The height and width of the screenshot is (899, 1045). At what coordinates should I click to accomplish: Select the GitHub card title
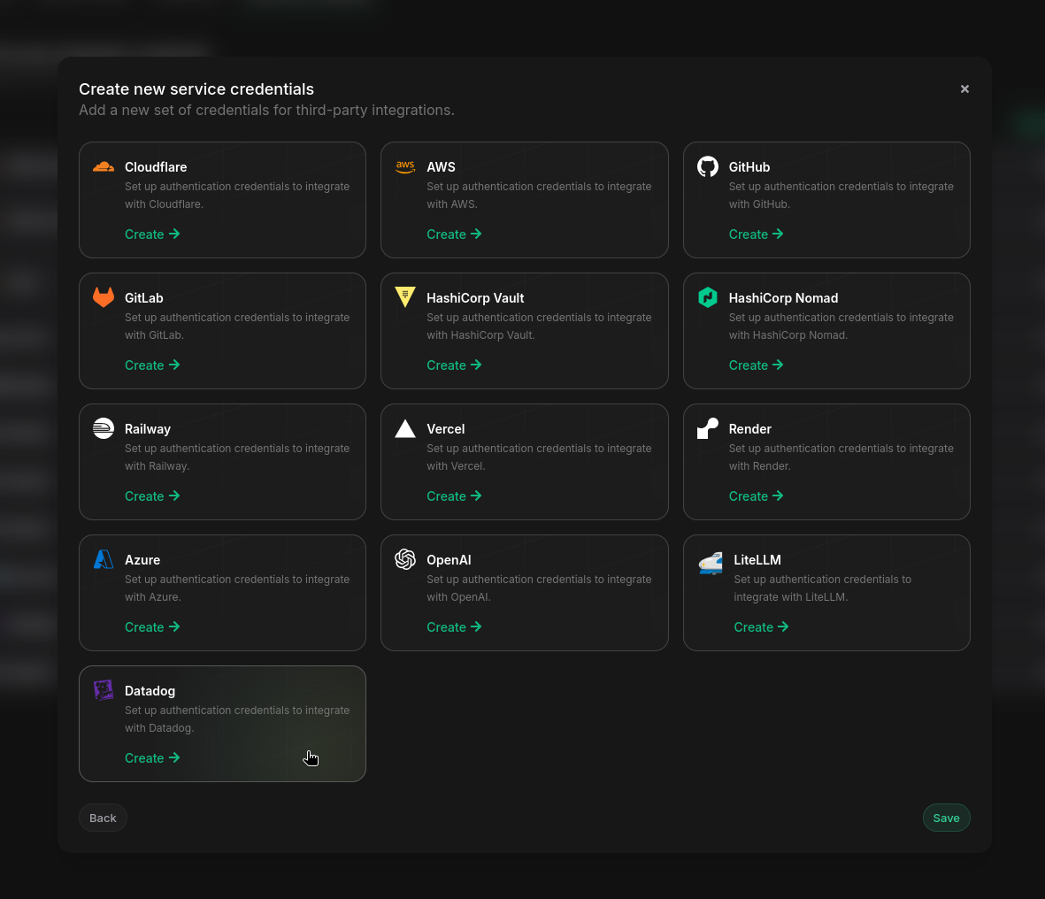tap(749, 167)
